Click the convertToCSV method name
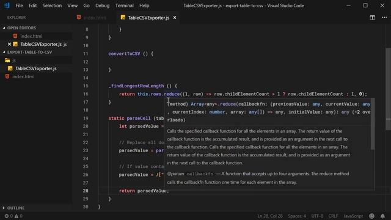The height and width of the screenshot is (220, 391). click(x=124, y=54)
